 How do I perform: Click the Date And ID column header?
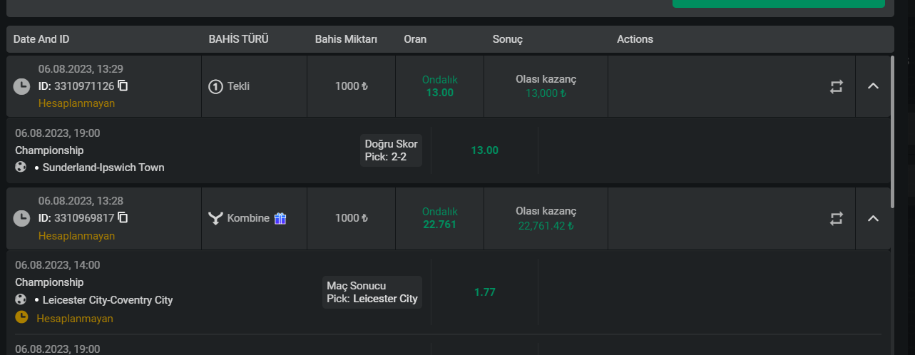pyautogui.click(x=41, y=39)
